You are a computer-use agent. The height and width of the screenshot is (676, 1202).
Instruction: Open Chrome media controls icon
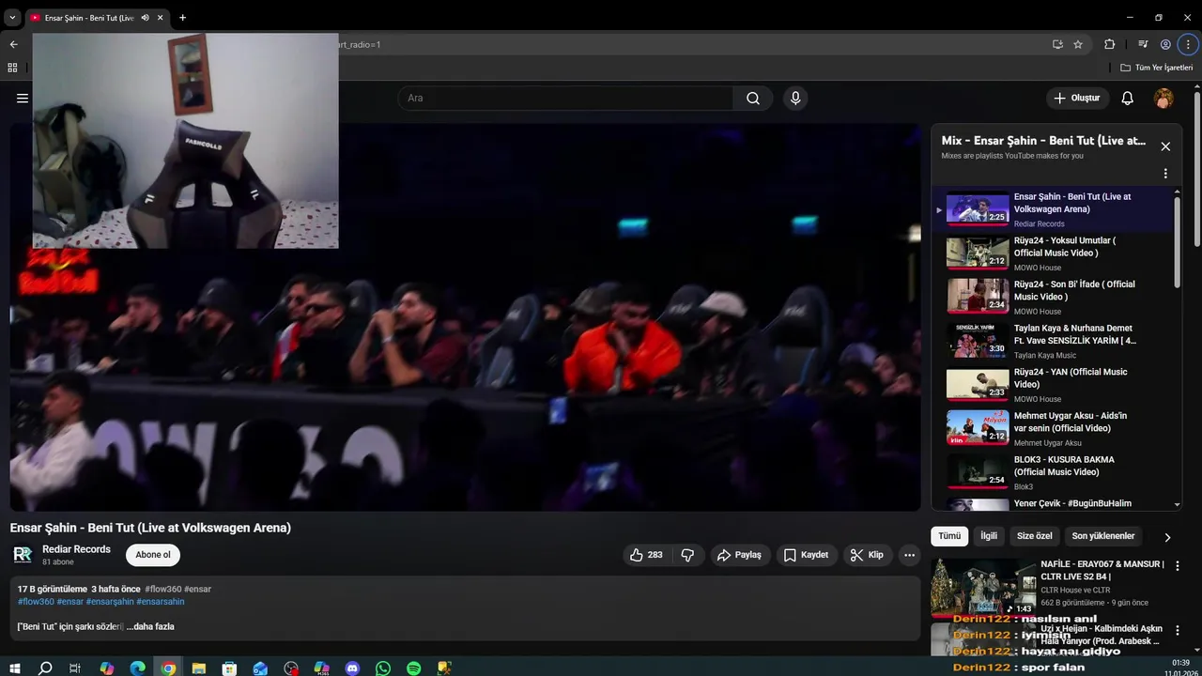(x=1143, y=44)
